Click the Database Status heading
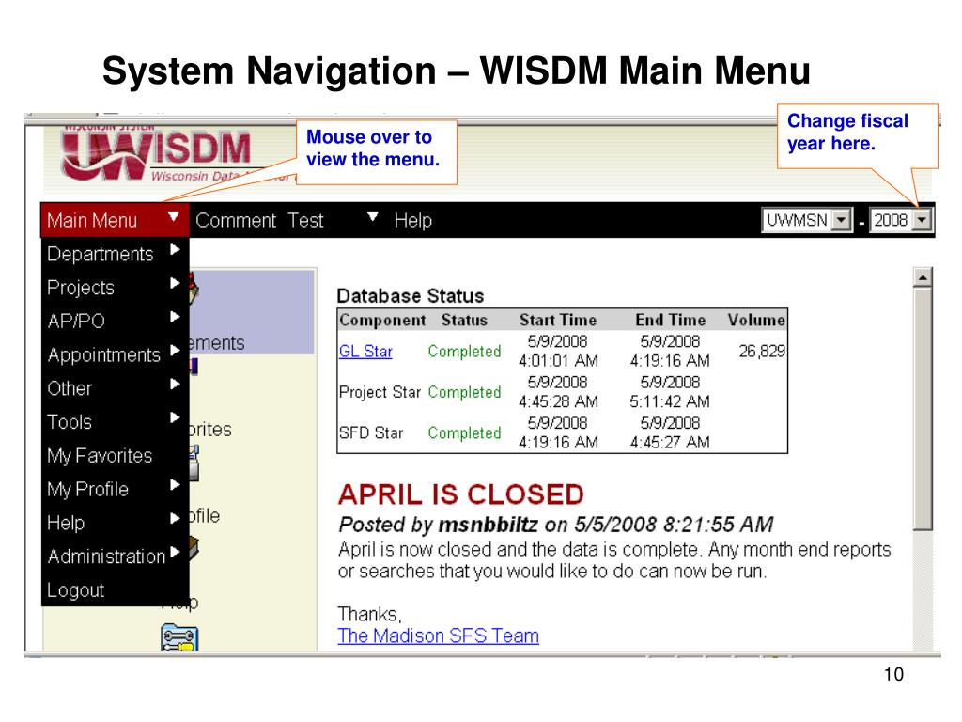This screenshot has width=962, height=722. (x=411, y=296)
